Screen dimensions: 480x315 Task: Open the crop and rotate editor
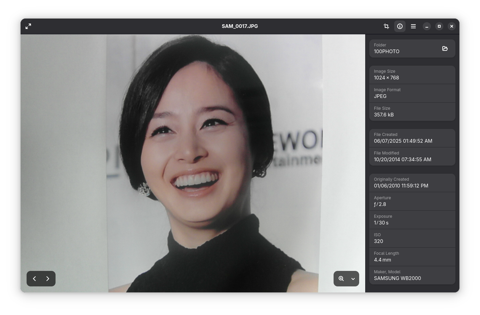tap(386, 26)
